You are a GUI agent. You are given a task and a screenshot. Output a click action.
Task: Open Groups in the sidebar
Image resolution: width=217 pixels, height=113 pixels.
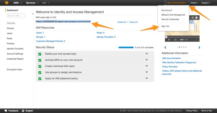10,28
